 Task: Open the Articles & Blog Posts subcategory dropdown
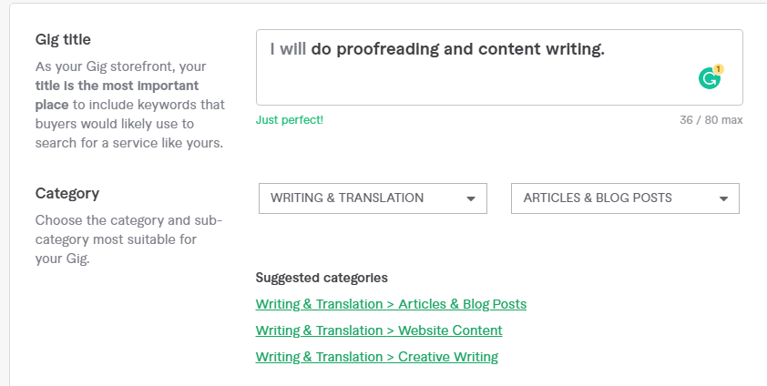tap(625, 198)
